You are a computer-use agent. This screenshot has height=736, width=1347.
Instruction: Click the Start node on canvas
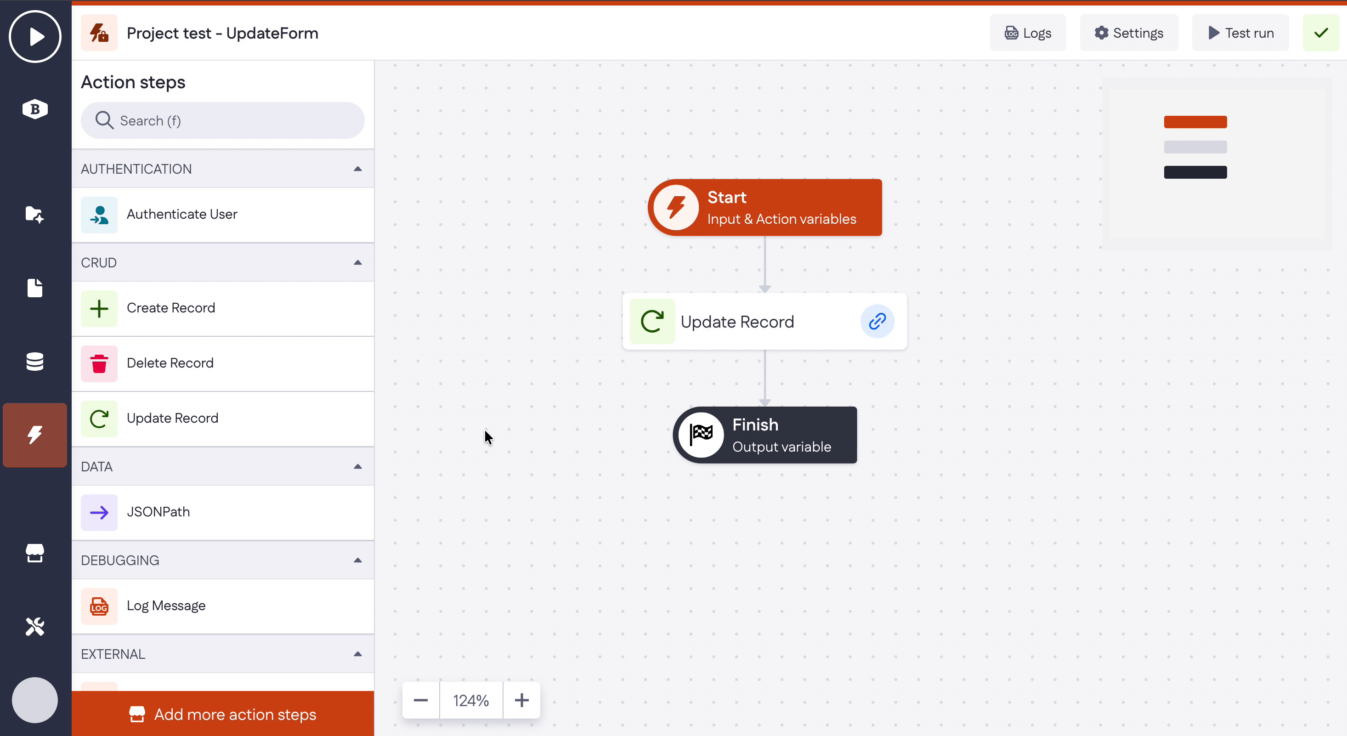765,208
